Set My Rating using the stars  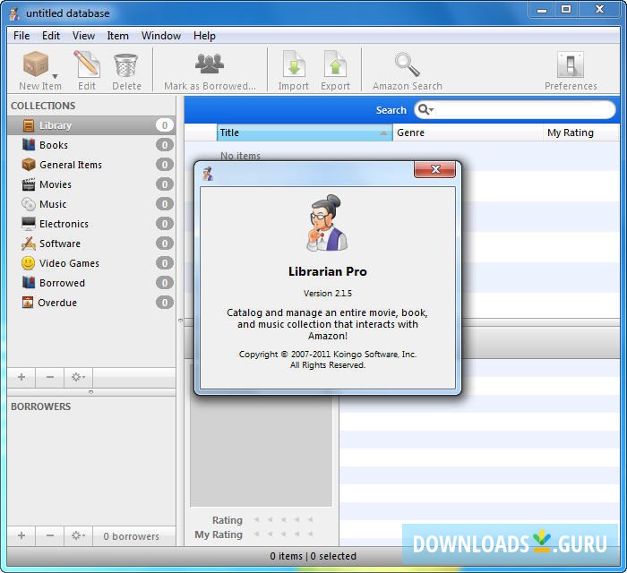(283, 535)
